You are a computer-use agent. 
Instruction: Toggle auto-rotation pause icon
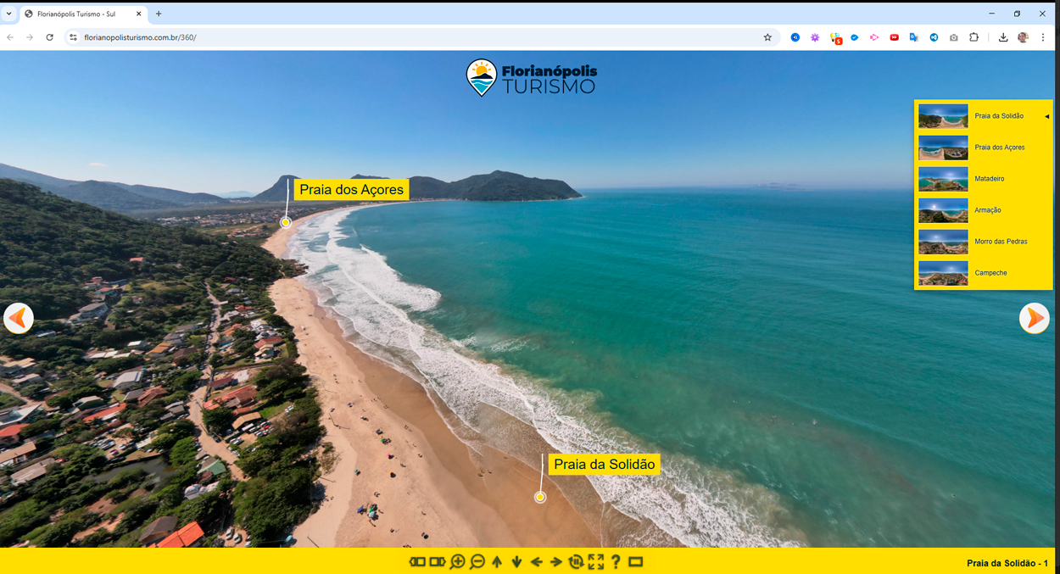[576, 561]
